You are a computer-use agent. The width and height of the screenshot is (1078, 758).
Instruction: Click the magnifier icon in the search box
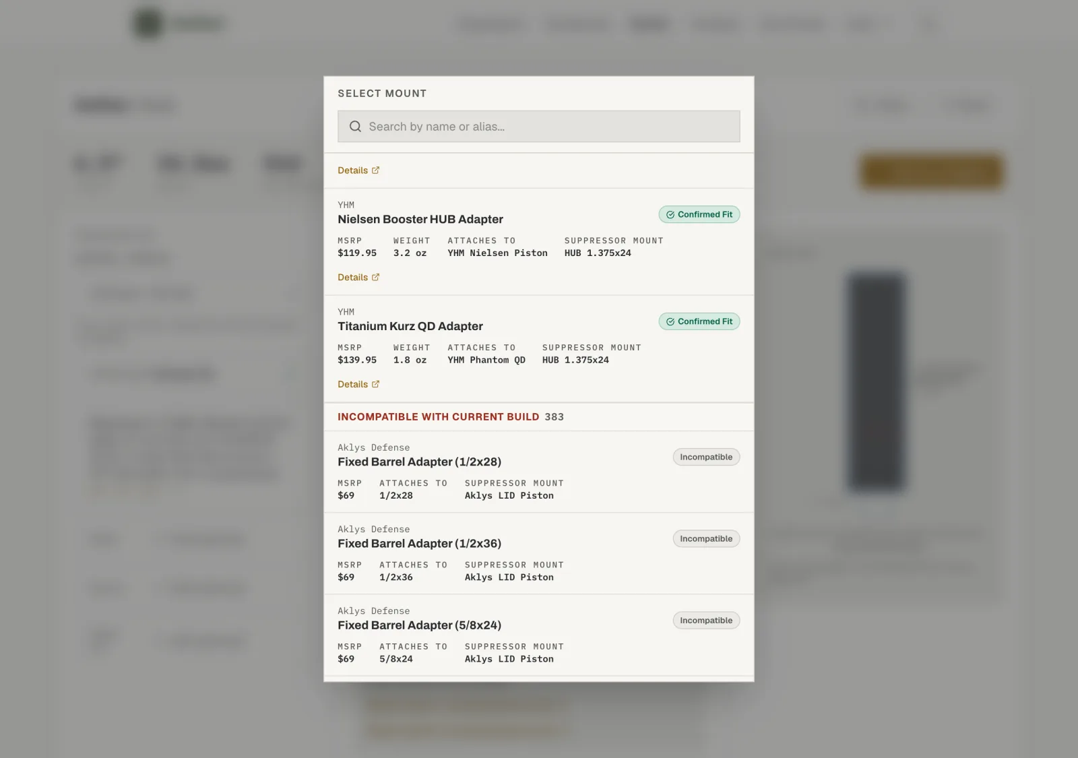355,127
